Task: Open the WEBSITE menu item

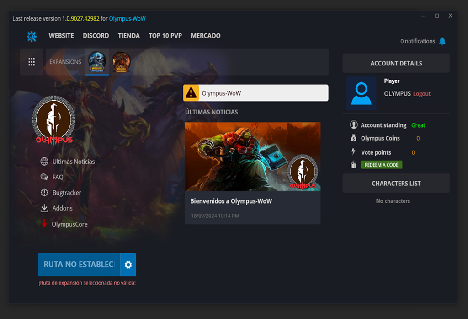Action: tap(61, 36)
